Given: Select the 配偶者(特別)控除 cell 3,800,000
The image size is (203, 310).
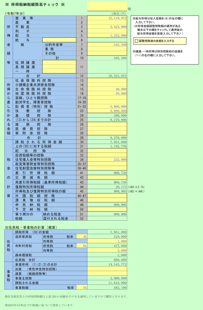Looking at the screenshot, I should point(107,107).
